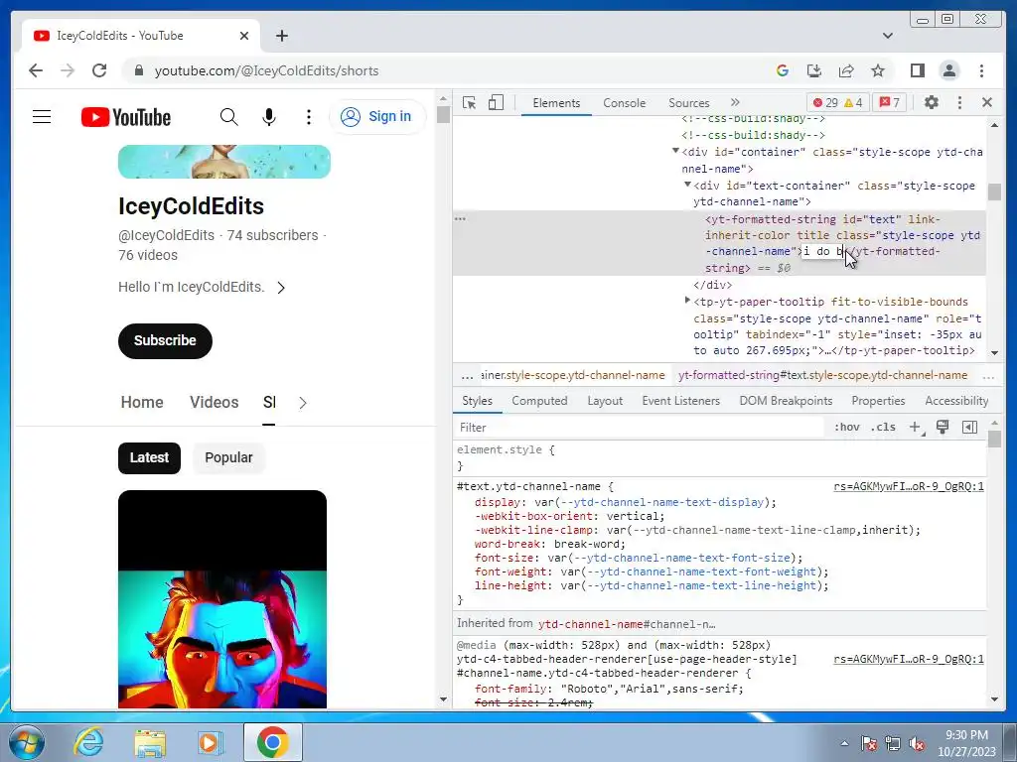Click ytd-channel-name#channel-n inherited link

pyautogui.click(x=627, y=624)
